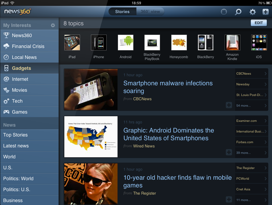
Task: Open the hacker girl photo
Action: click(x=91, y=184)
